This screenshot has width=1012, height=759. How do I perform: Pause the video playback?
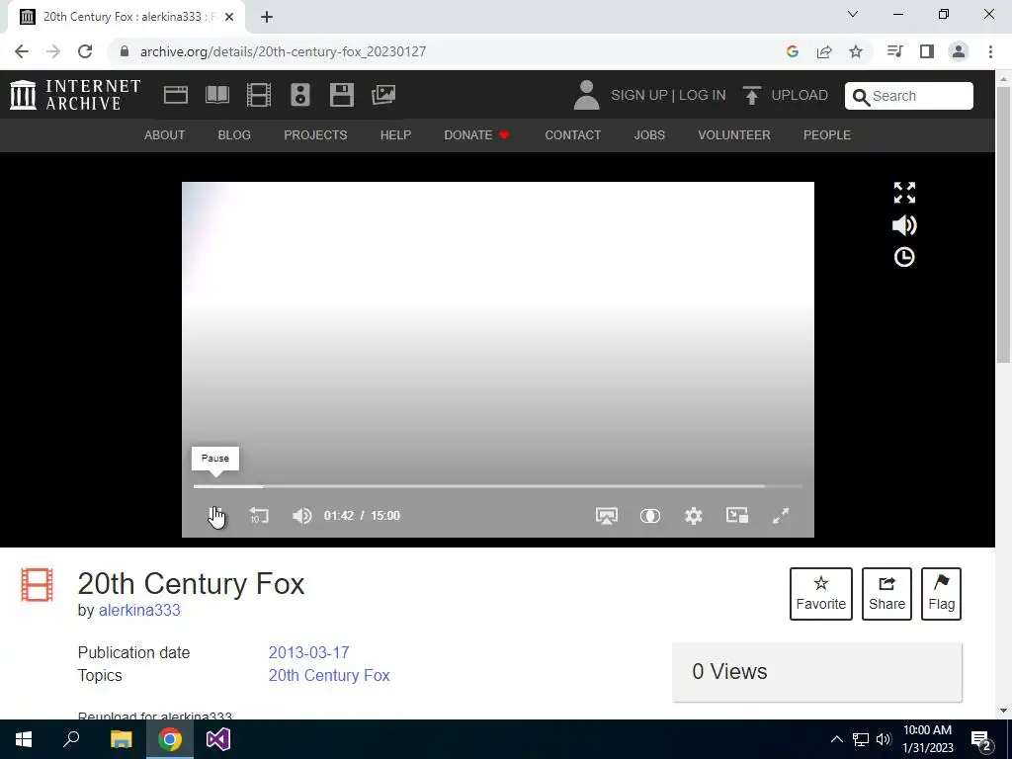coord(215,516)
